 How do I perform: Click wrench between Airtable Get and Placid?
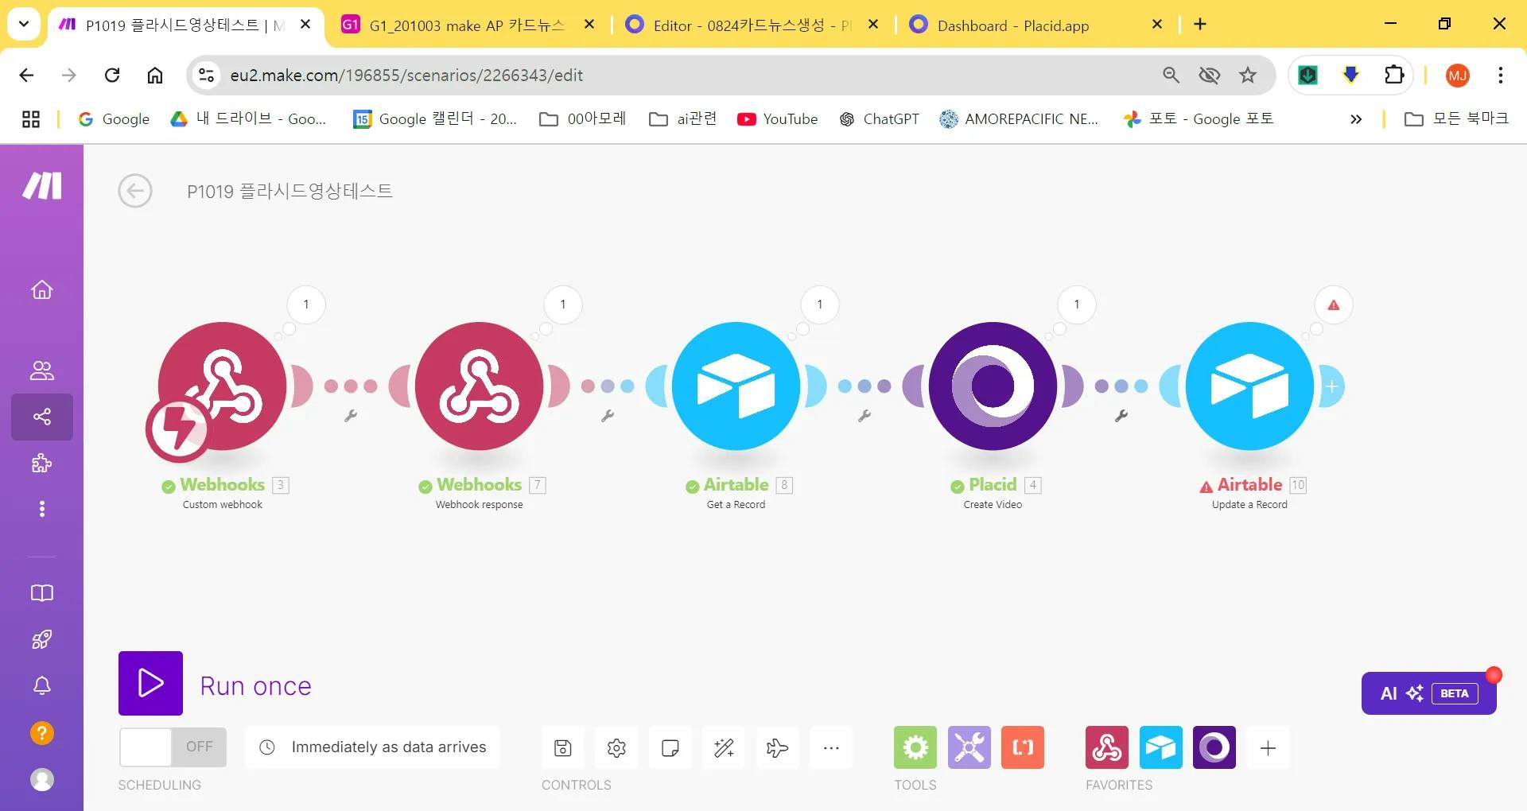click(865, 416)
